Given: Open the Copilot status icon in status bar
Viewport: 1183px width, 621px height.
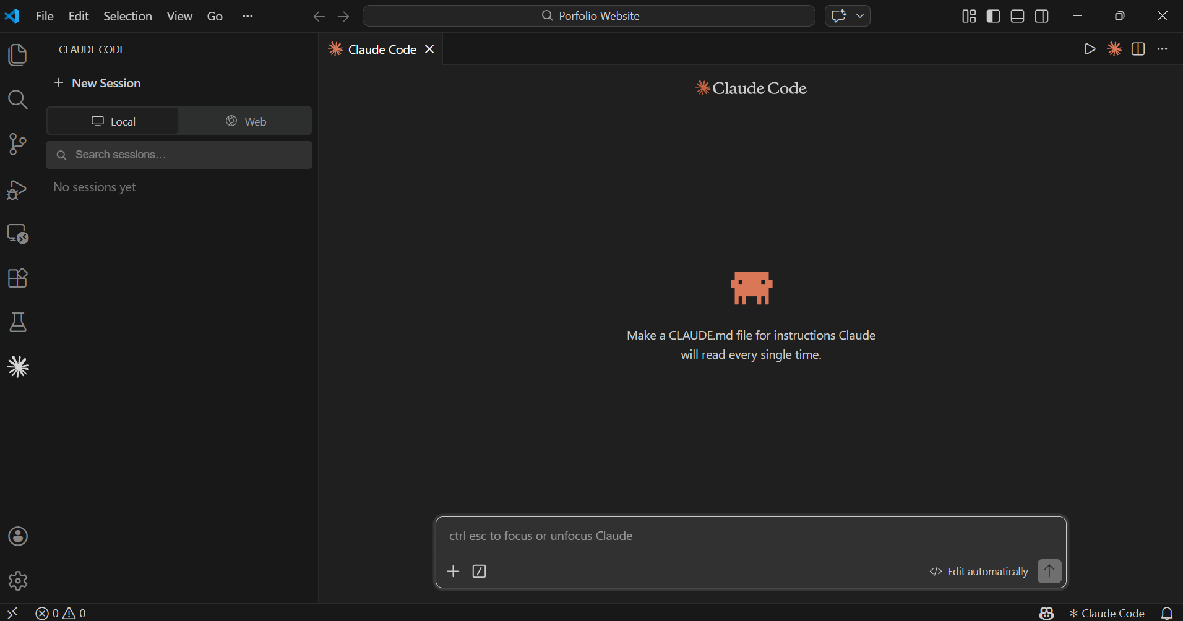Looking at the screenshot, I should pos(1046,613).
